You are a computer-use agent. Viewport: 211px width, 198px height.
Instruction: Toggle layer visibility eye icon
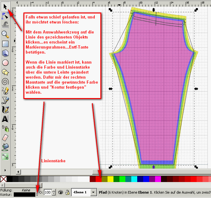(x=60, y=192)
